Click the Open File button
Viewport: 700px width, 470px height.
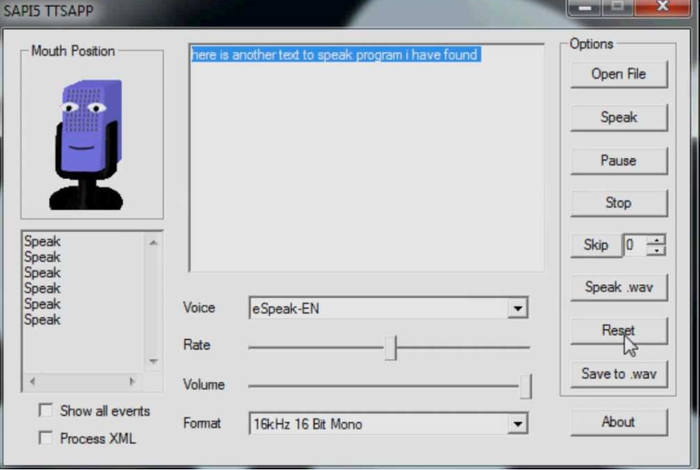point(619,74)
